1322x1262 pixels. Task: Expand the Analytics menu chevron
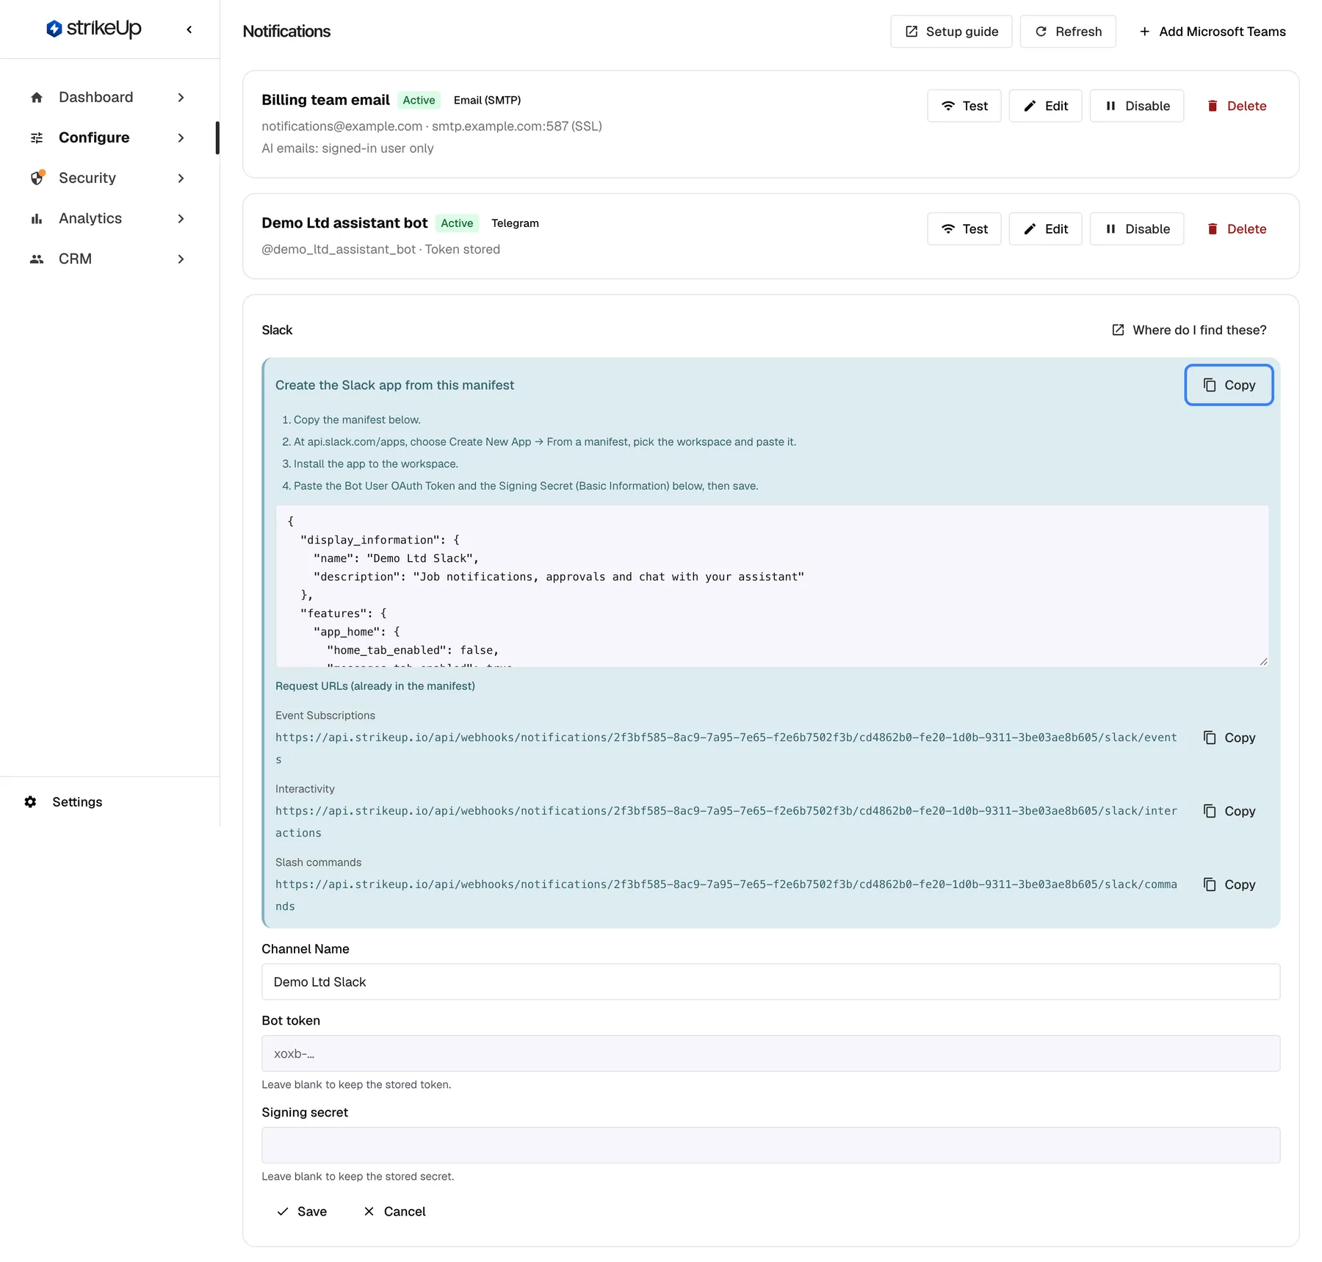(x=181, y=219)
